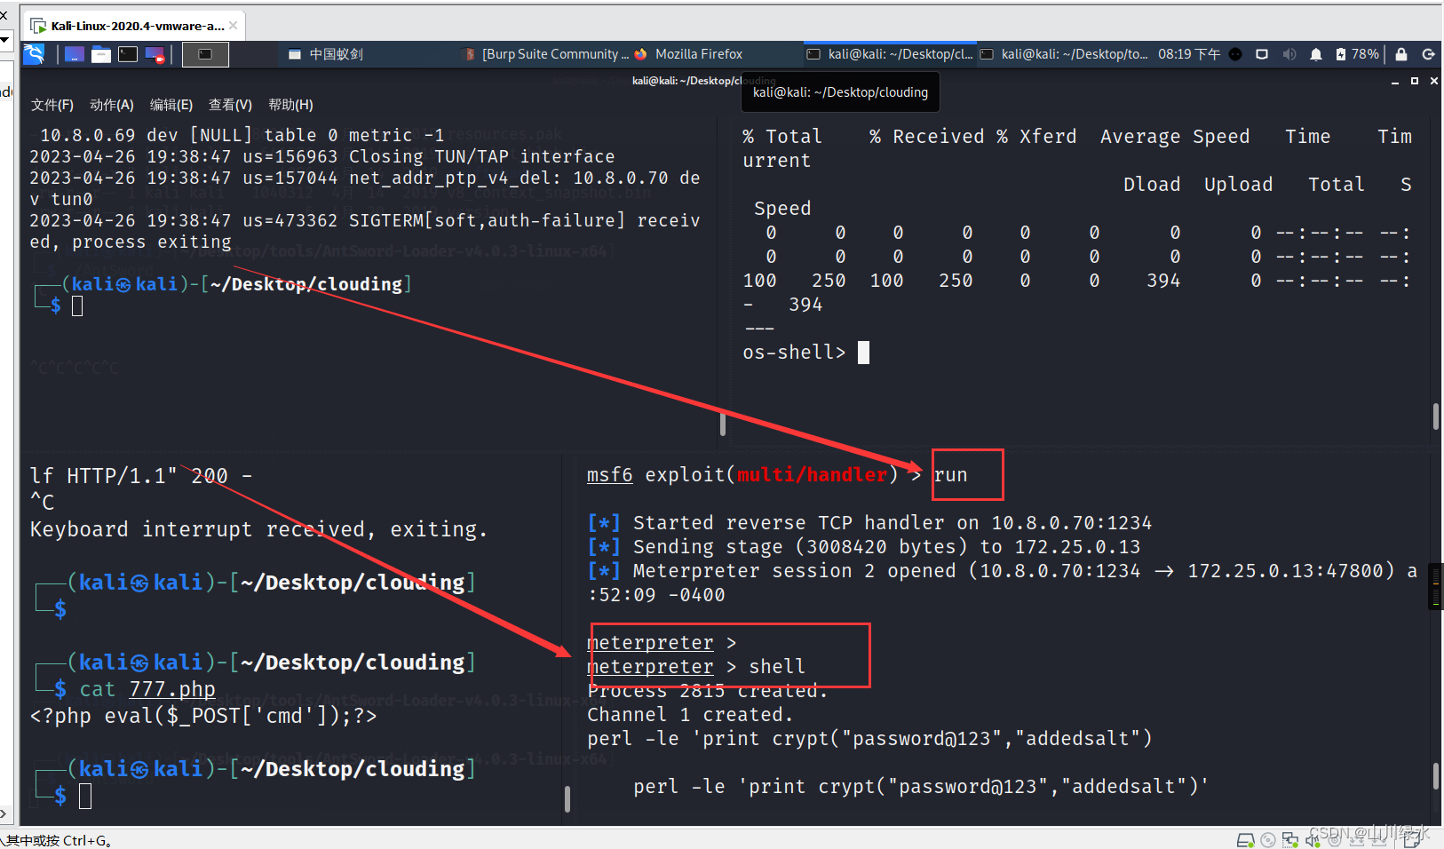1444x849 pixels.
Task: Click the VMware sound card status icon
Action: tap(1313, 840)
